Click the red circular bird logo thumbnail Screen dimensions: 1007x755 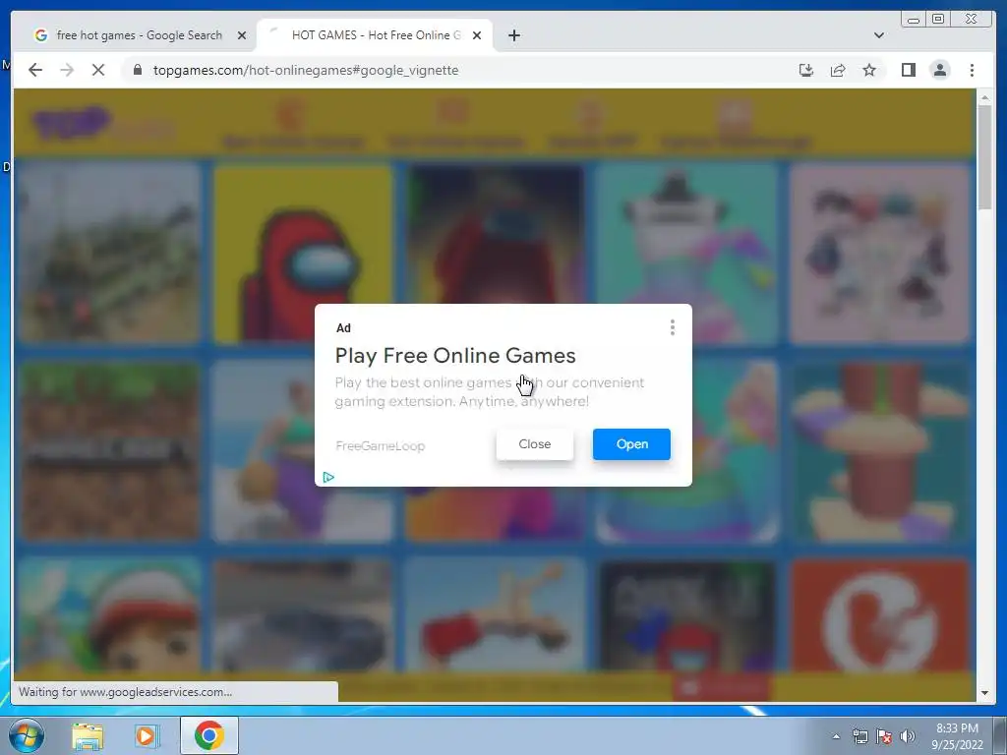[879, 615]
